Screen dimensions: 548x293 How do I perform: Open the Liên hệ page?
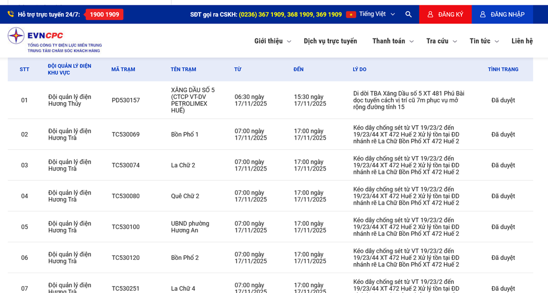[522, 41]
